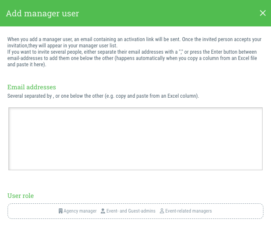
Task: Click the 'and paste it here' line
Action: click(27, 65)
